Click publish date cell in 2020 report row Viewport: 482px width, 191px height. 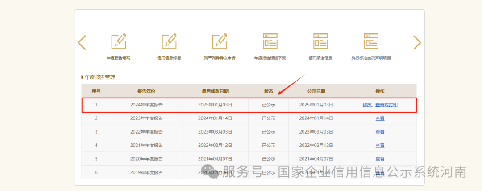point(316,159)
